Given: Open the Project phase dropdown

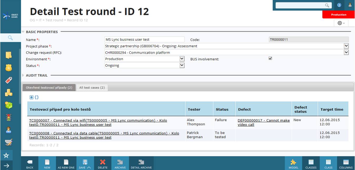Looking at the screenshot, I should point(346,46).
